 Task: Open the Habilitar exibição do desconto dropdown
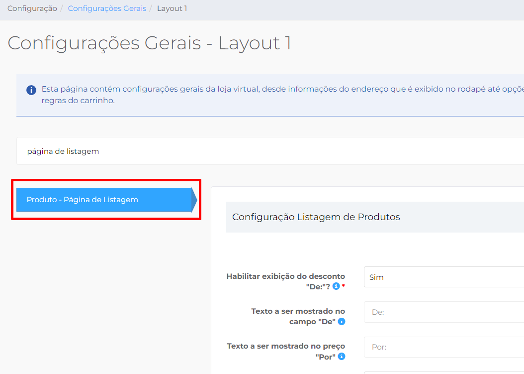click(444, 277)
